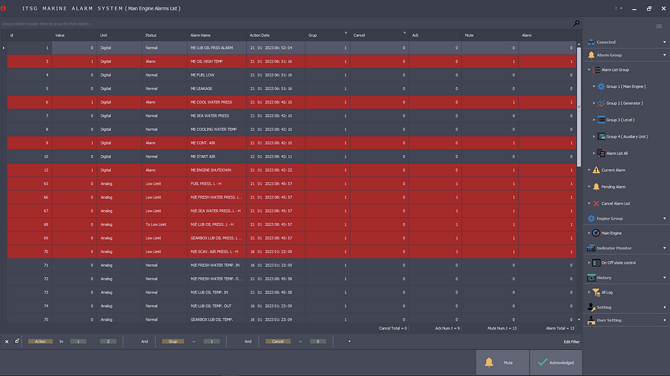Image resolution: width=670 pixels, height=376 pixels.
Task: Expand the Group 2 (Generator) tree node
Action: (594, 103)
